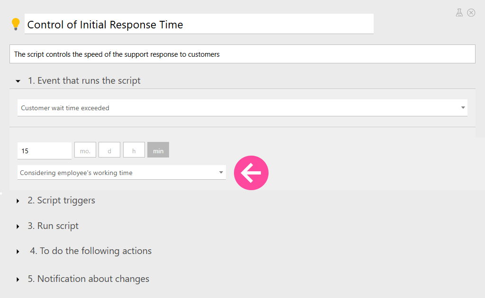Select the months (mo.) time unit

(x=85, y=150)
